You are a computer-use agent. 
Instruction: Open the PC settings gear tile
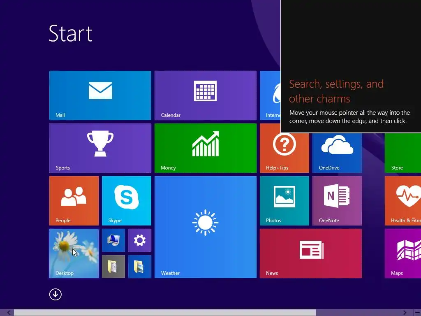(x=140, y=240)
